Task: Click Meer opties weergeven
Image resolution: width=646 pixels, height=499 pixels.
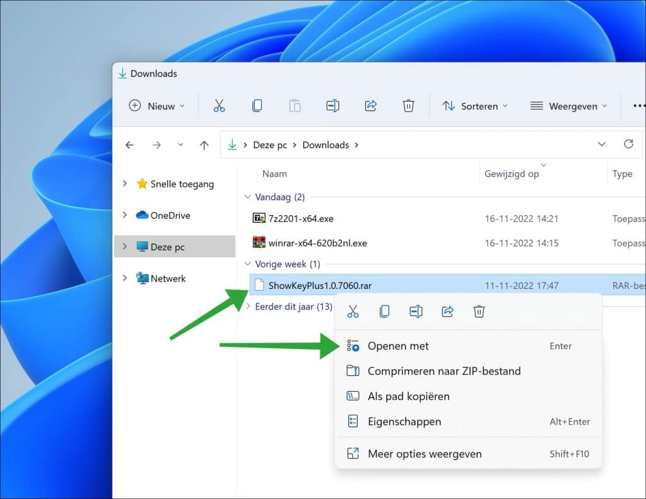Action: (x=425, y=454)
